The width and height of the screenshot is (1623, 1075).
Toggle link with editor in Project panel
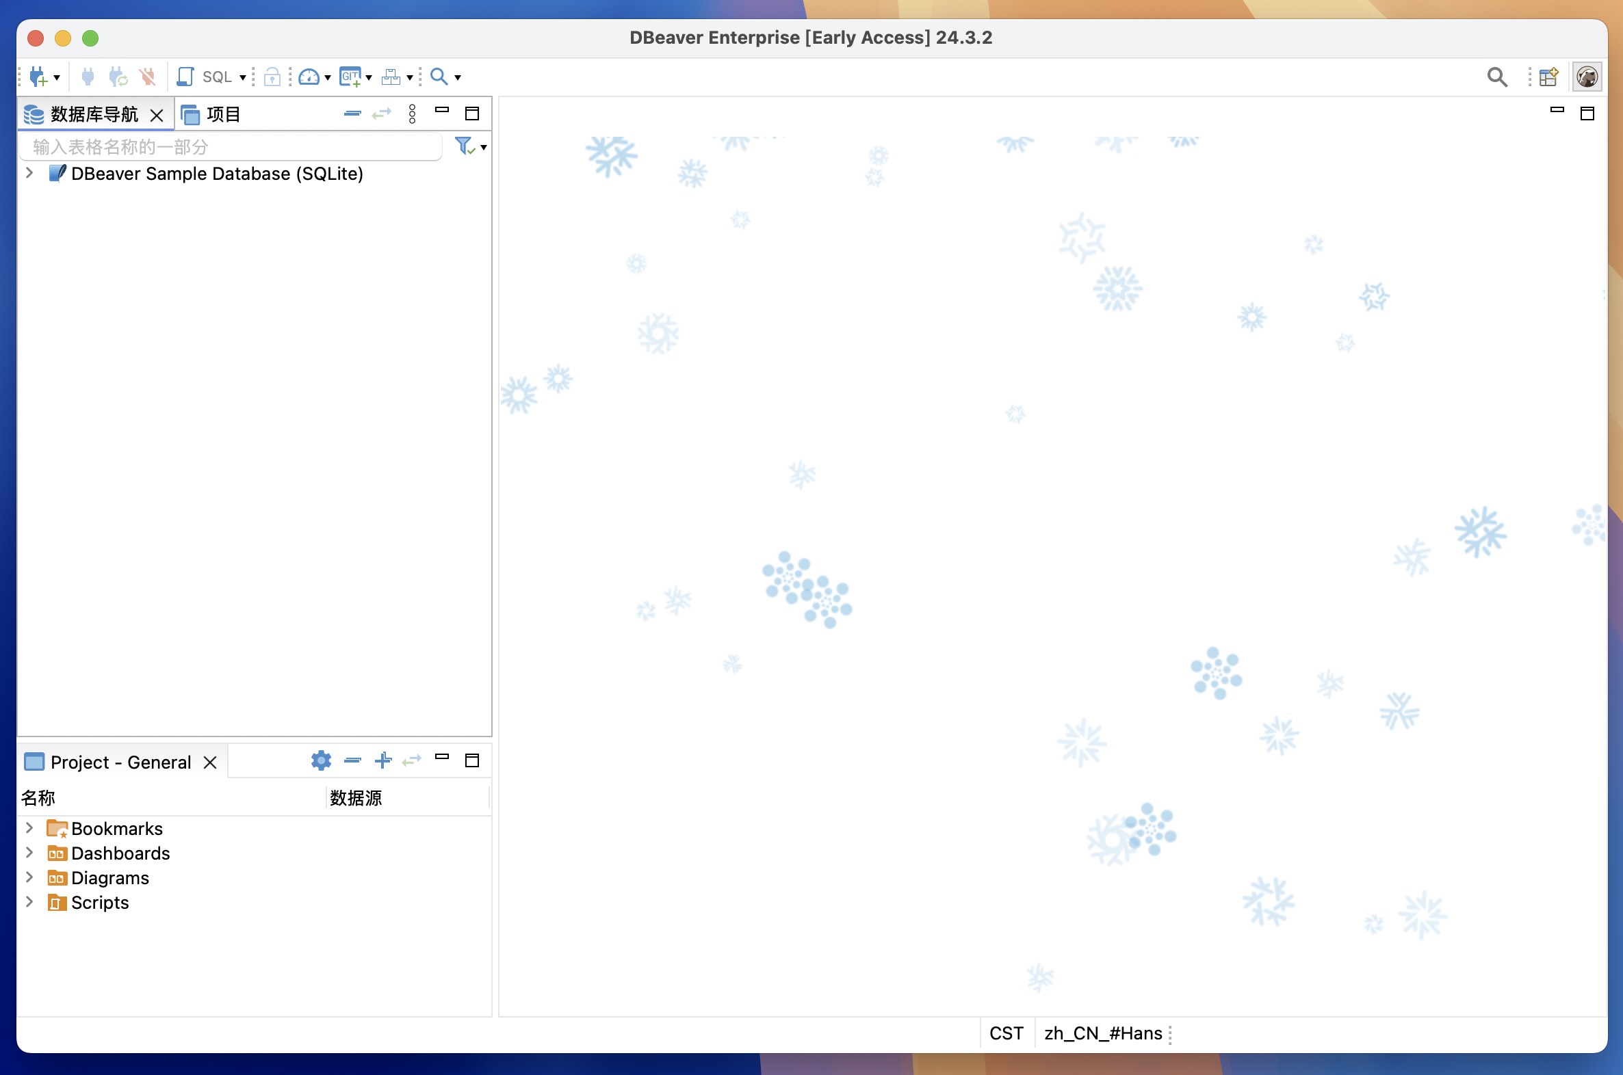pos(412,760)
